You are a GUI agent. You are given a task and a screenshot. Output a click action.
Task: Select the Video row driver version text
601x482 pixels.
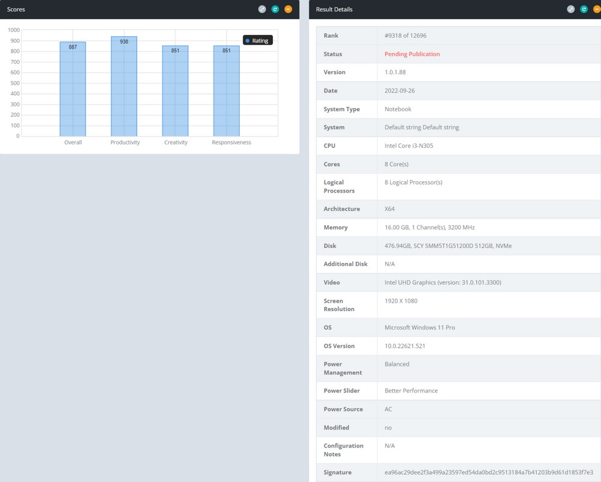pyautogui.click(x=443, y=282)
